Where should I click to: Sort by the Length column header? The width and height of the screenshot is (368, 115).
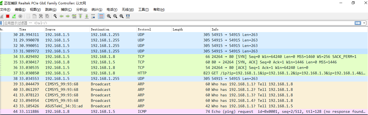[x=191, y=29]
